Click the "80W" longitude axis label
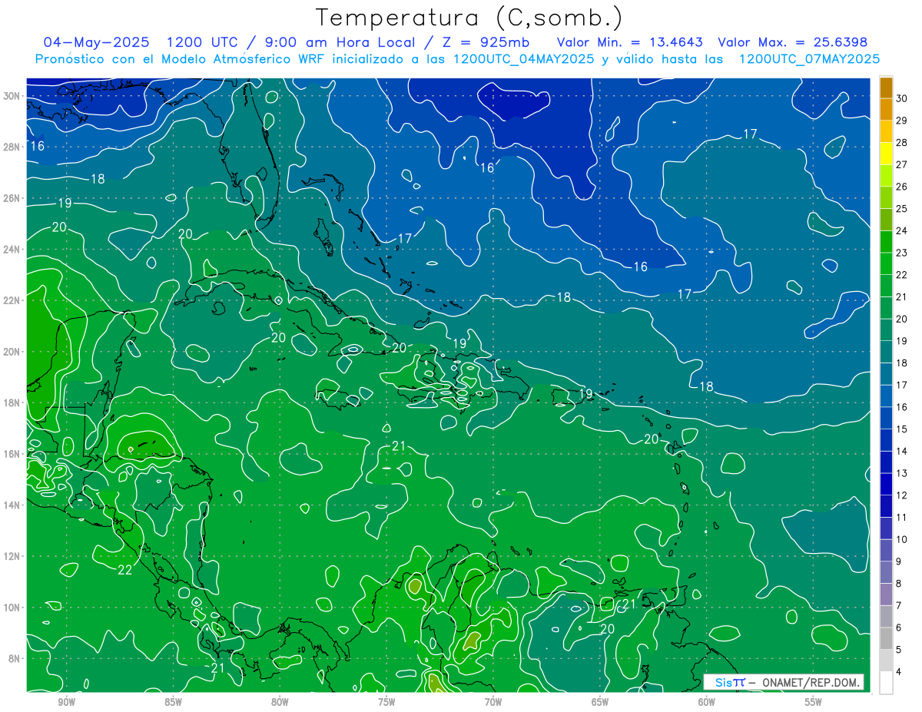Screen dimensions: 922x712 click(x=280, y=702)
